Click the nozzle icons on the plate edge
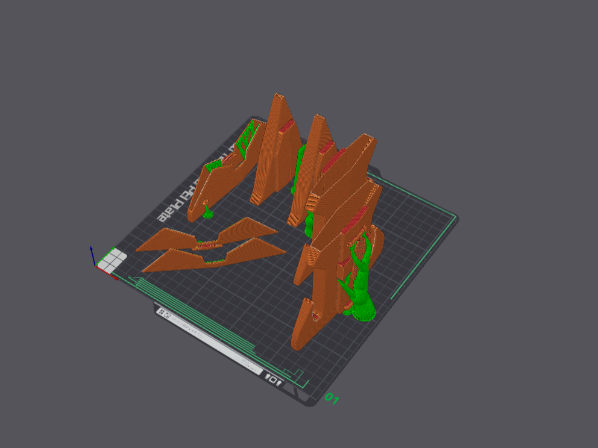 coord(274,380)
